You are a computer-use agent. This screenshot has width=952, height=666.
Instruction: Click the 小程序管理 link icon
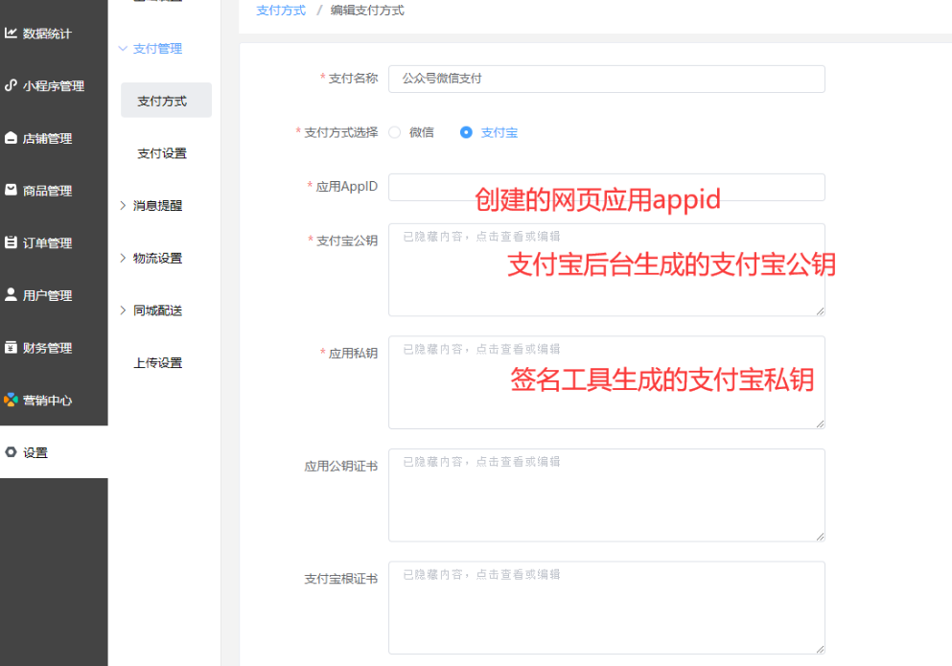point(11,85)
